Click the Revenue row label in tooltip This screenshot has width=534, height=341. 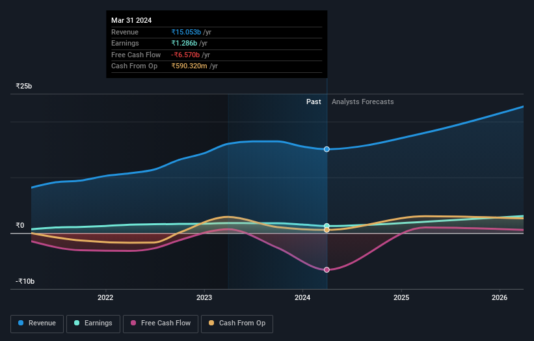click(125, 32)
